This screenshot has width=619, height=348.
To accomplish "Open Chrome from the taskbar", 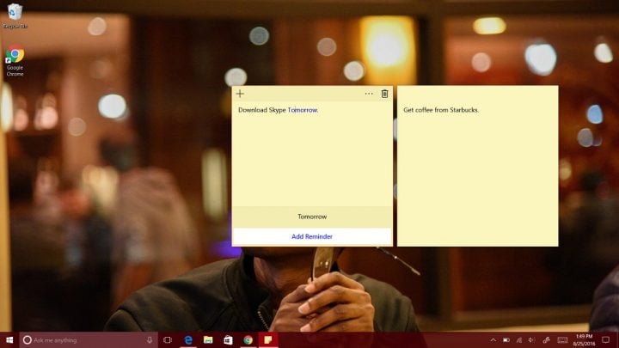I will [x=248, y=340].
